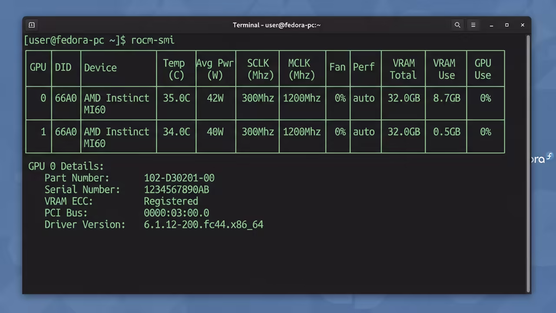Minimize the Terminal window
This screenshot has width=556, height=313.
tap(491, 25)
